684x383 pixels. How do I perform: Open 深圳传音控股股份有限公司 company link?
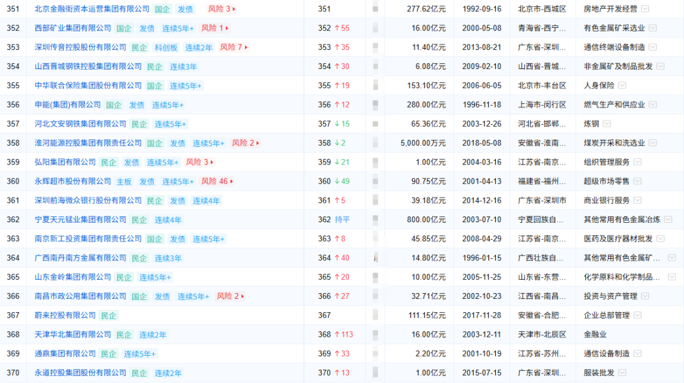[80, 47]
